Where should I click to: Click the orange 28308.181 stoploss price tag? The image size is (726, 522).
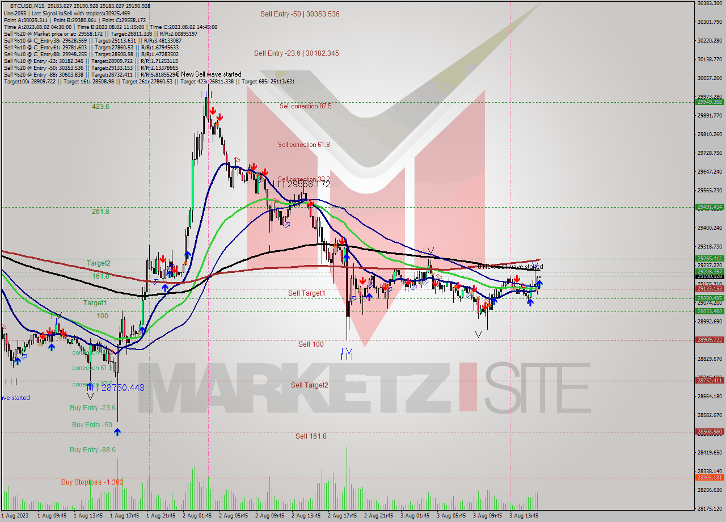click(x=709, y=477)
